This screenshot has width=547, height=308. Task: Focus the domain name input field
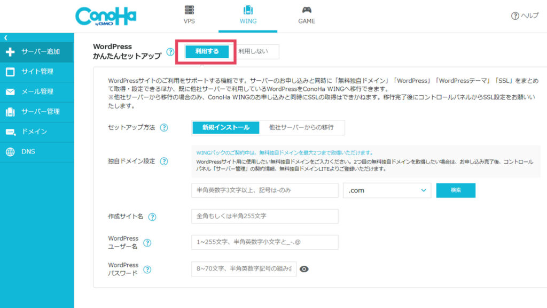point(265,190)
